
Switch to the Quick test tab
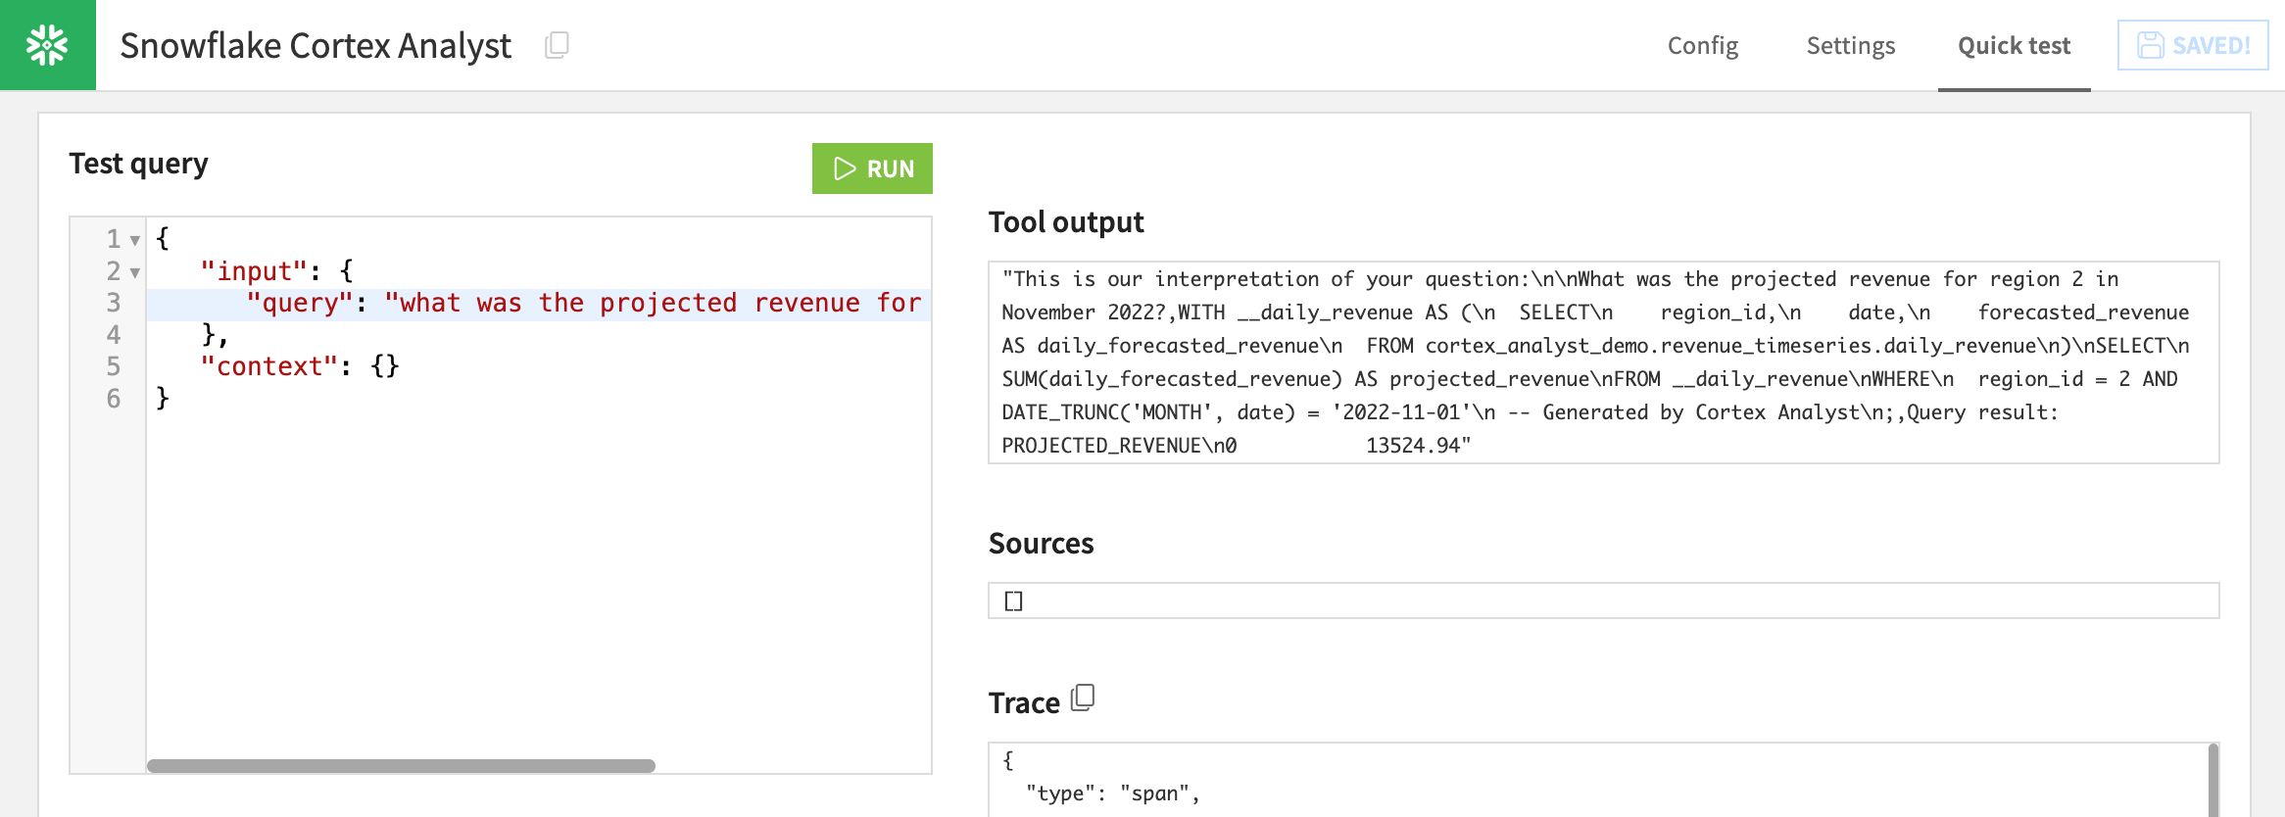point(2014,45)
